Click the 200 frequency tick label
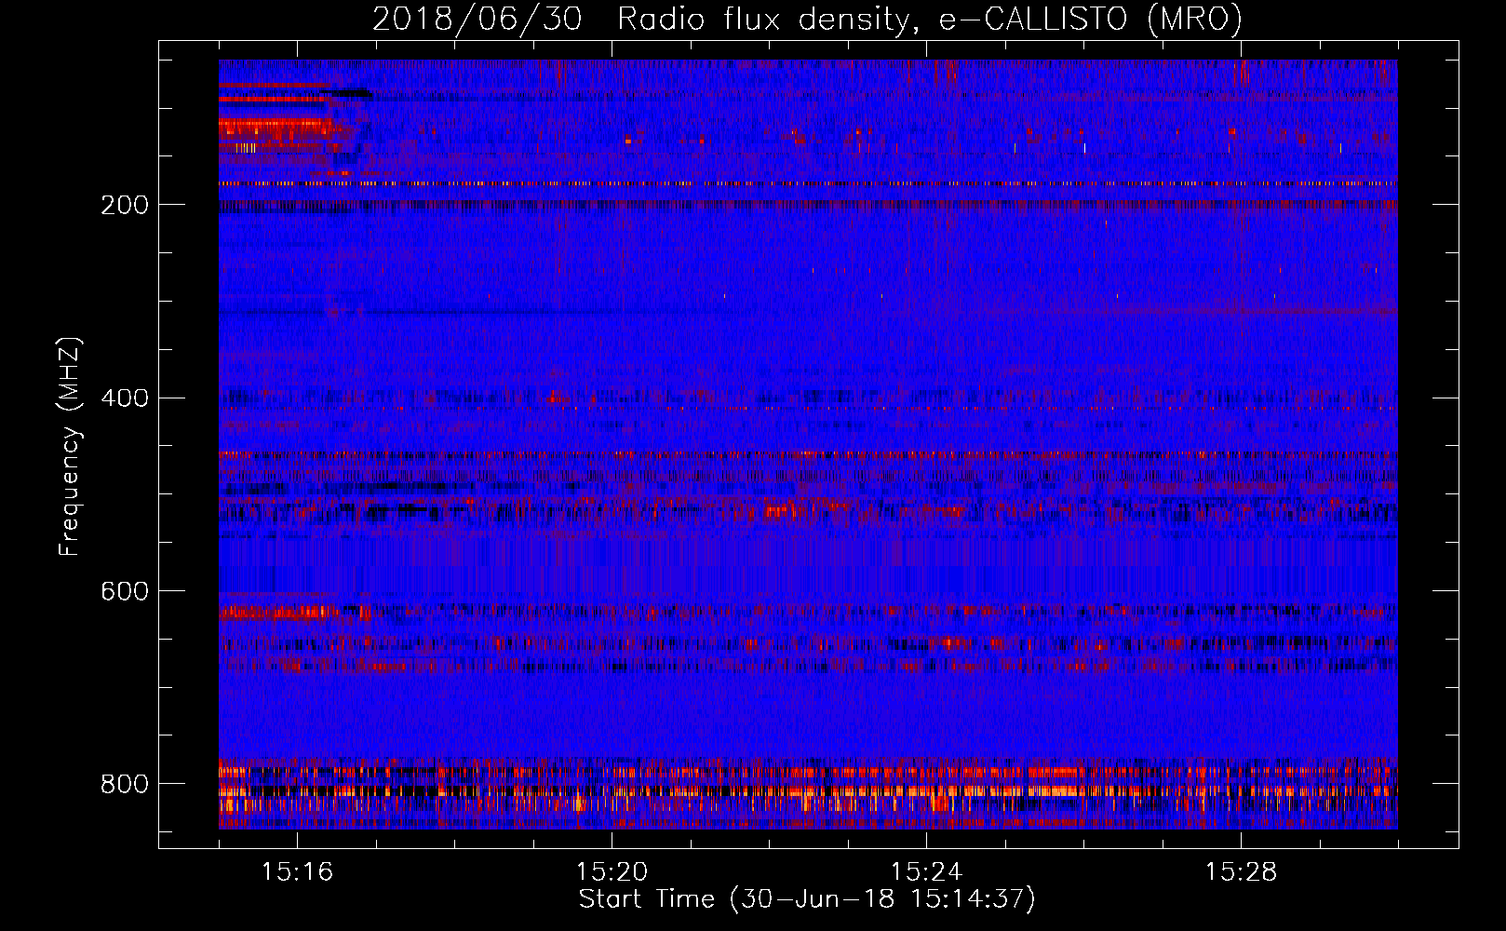Image resolution: width=1506 pixels, height=931 pixels. point(125,205)
